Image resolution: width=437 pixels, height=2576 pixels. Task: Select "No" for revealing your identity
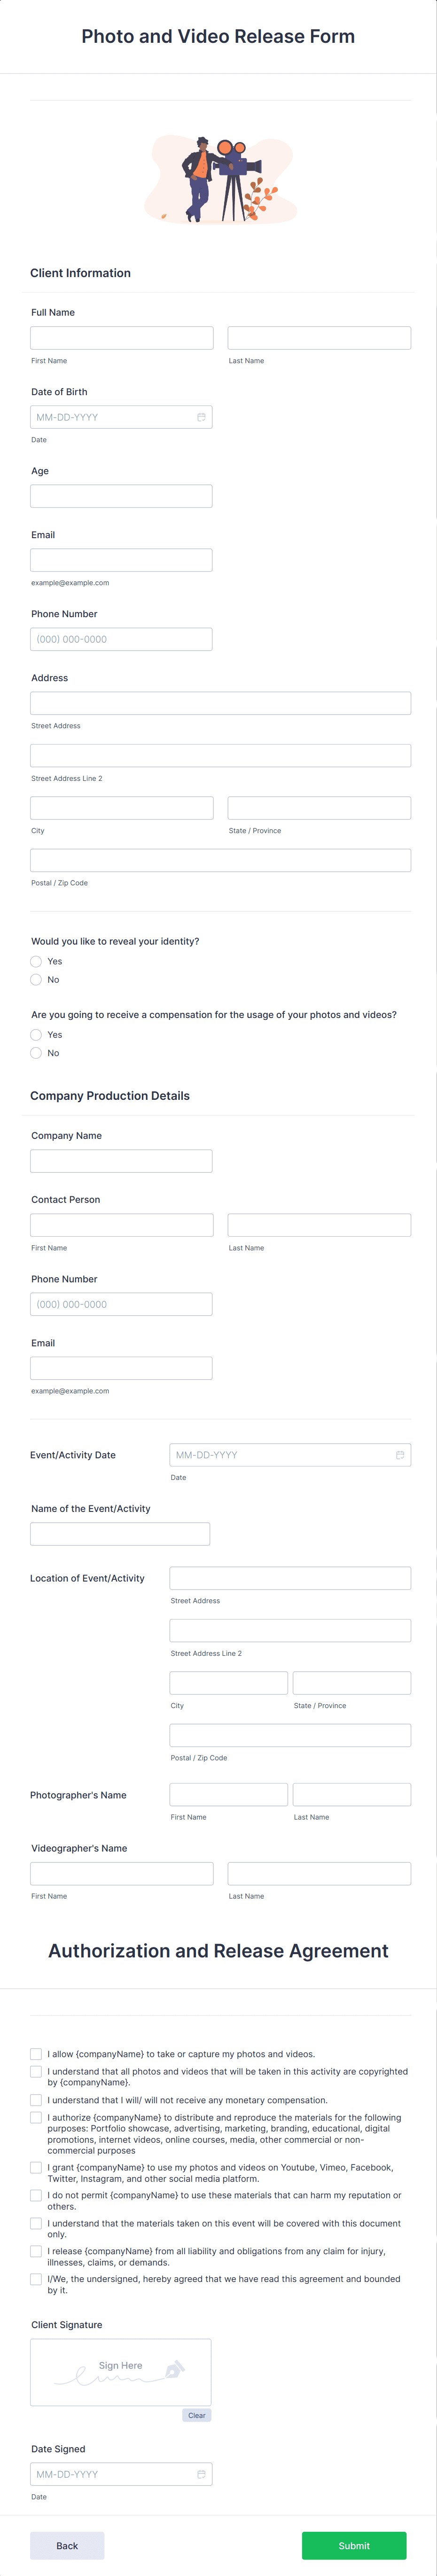click(x=36, y=980)
